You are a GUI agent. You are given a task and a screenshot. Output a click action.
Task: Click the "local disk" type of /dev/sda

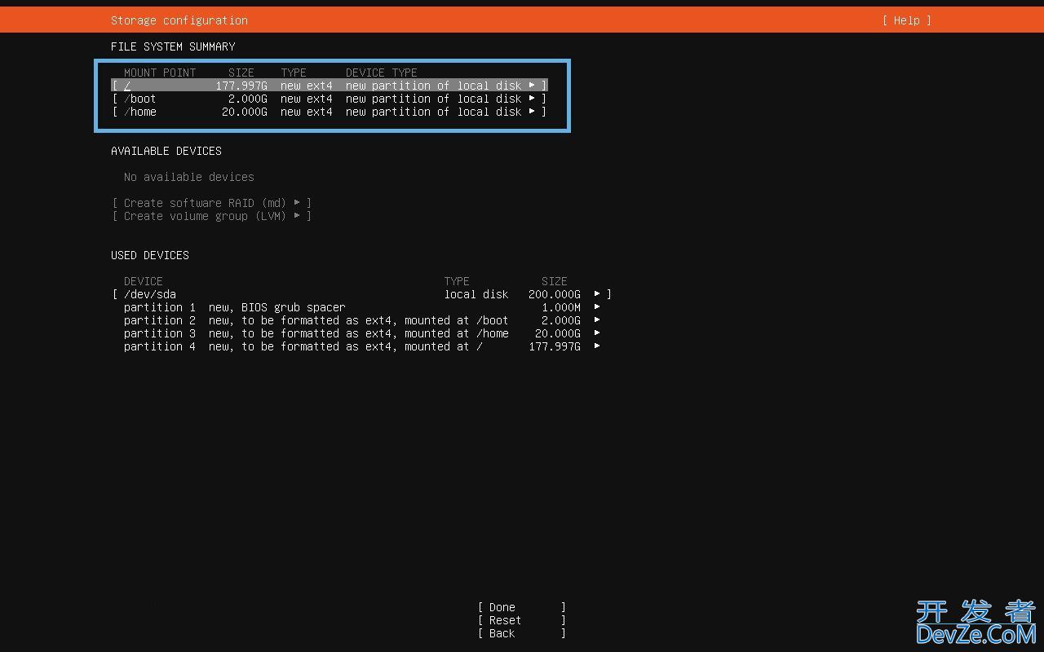click(476, 294)
